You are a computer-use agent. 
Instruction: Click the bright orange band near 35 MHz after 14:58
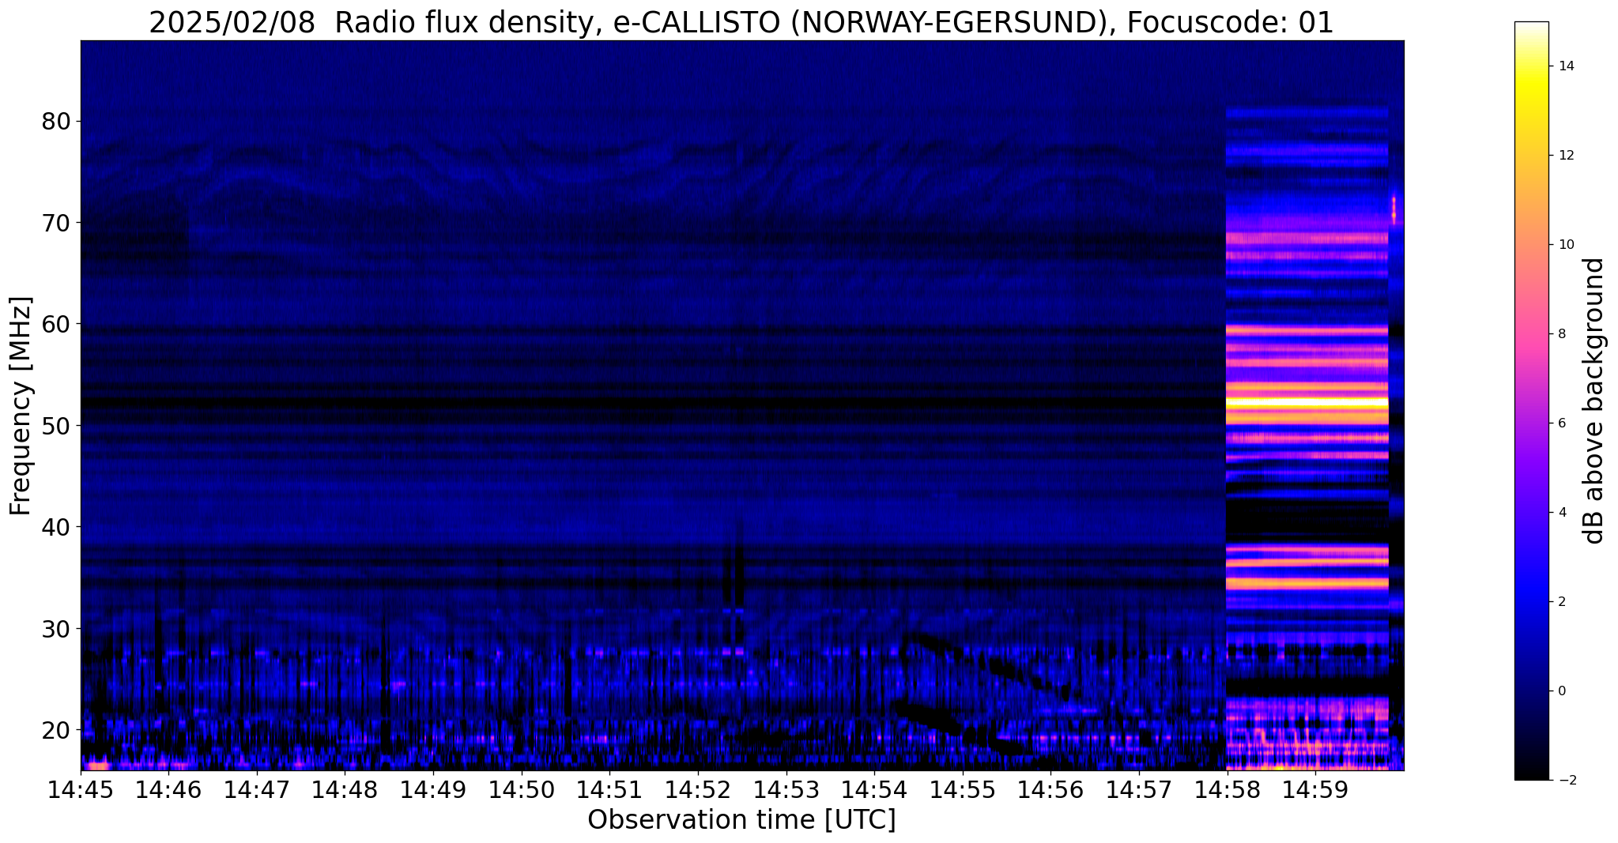pos(1307,583)
